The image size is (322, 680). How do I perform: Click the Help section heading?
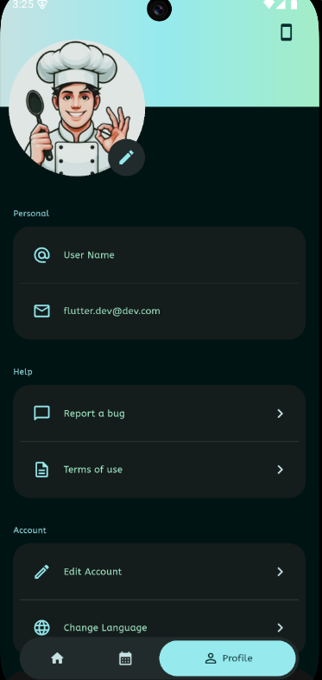tap(23, 372)
